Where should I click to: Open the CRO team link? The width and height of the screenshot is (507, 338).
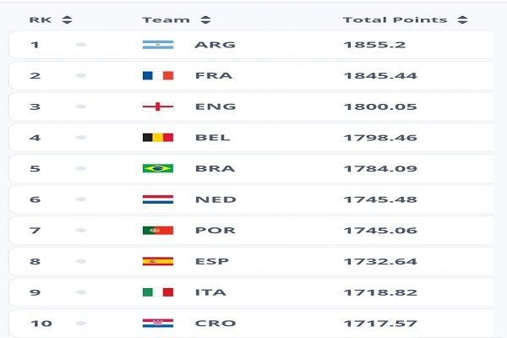click(x=215, y=323)
